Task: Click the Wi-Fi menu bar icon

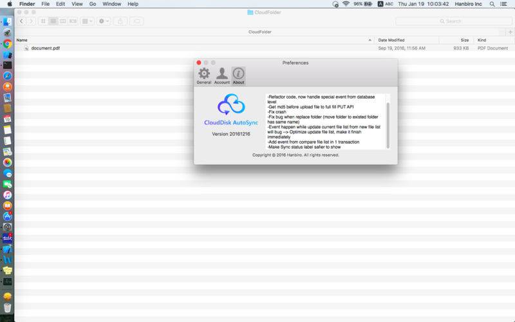Action: [346, 4]
